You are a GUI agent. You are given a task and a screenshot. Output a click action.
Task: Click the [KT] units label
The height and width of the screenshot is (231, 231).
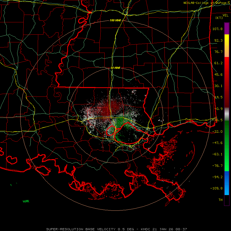pyautogui.click(x=219, y=18)
